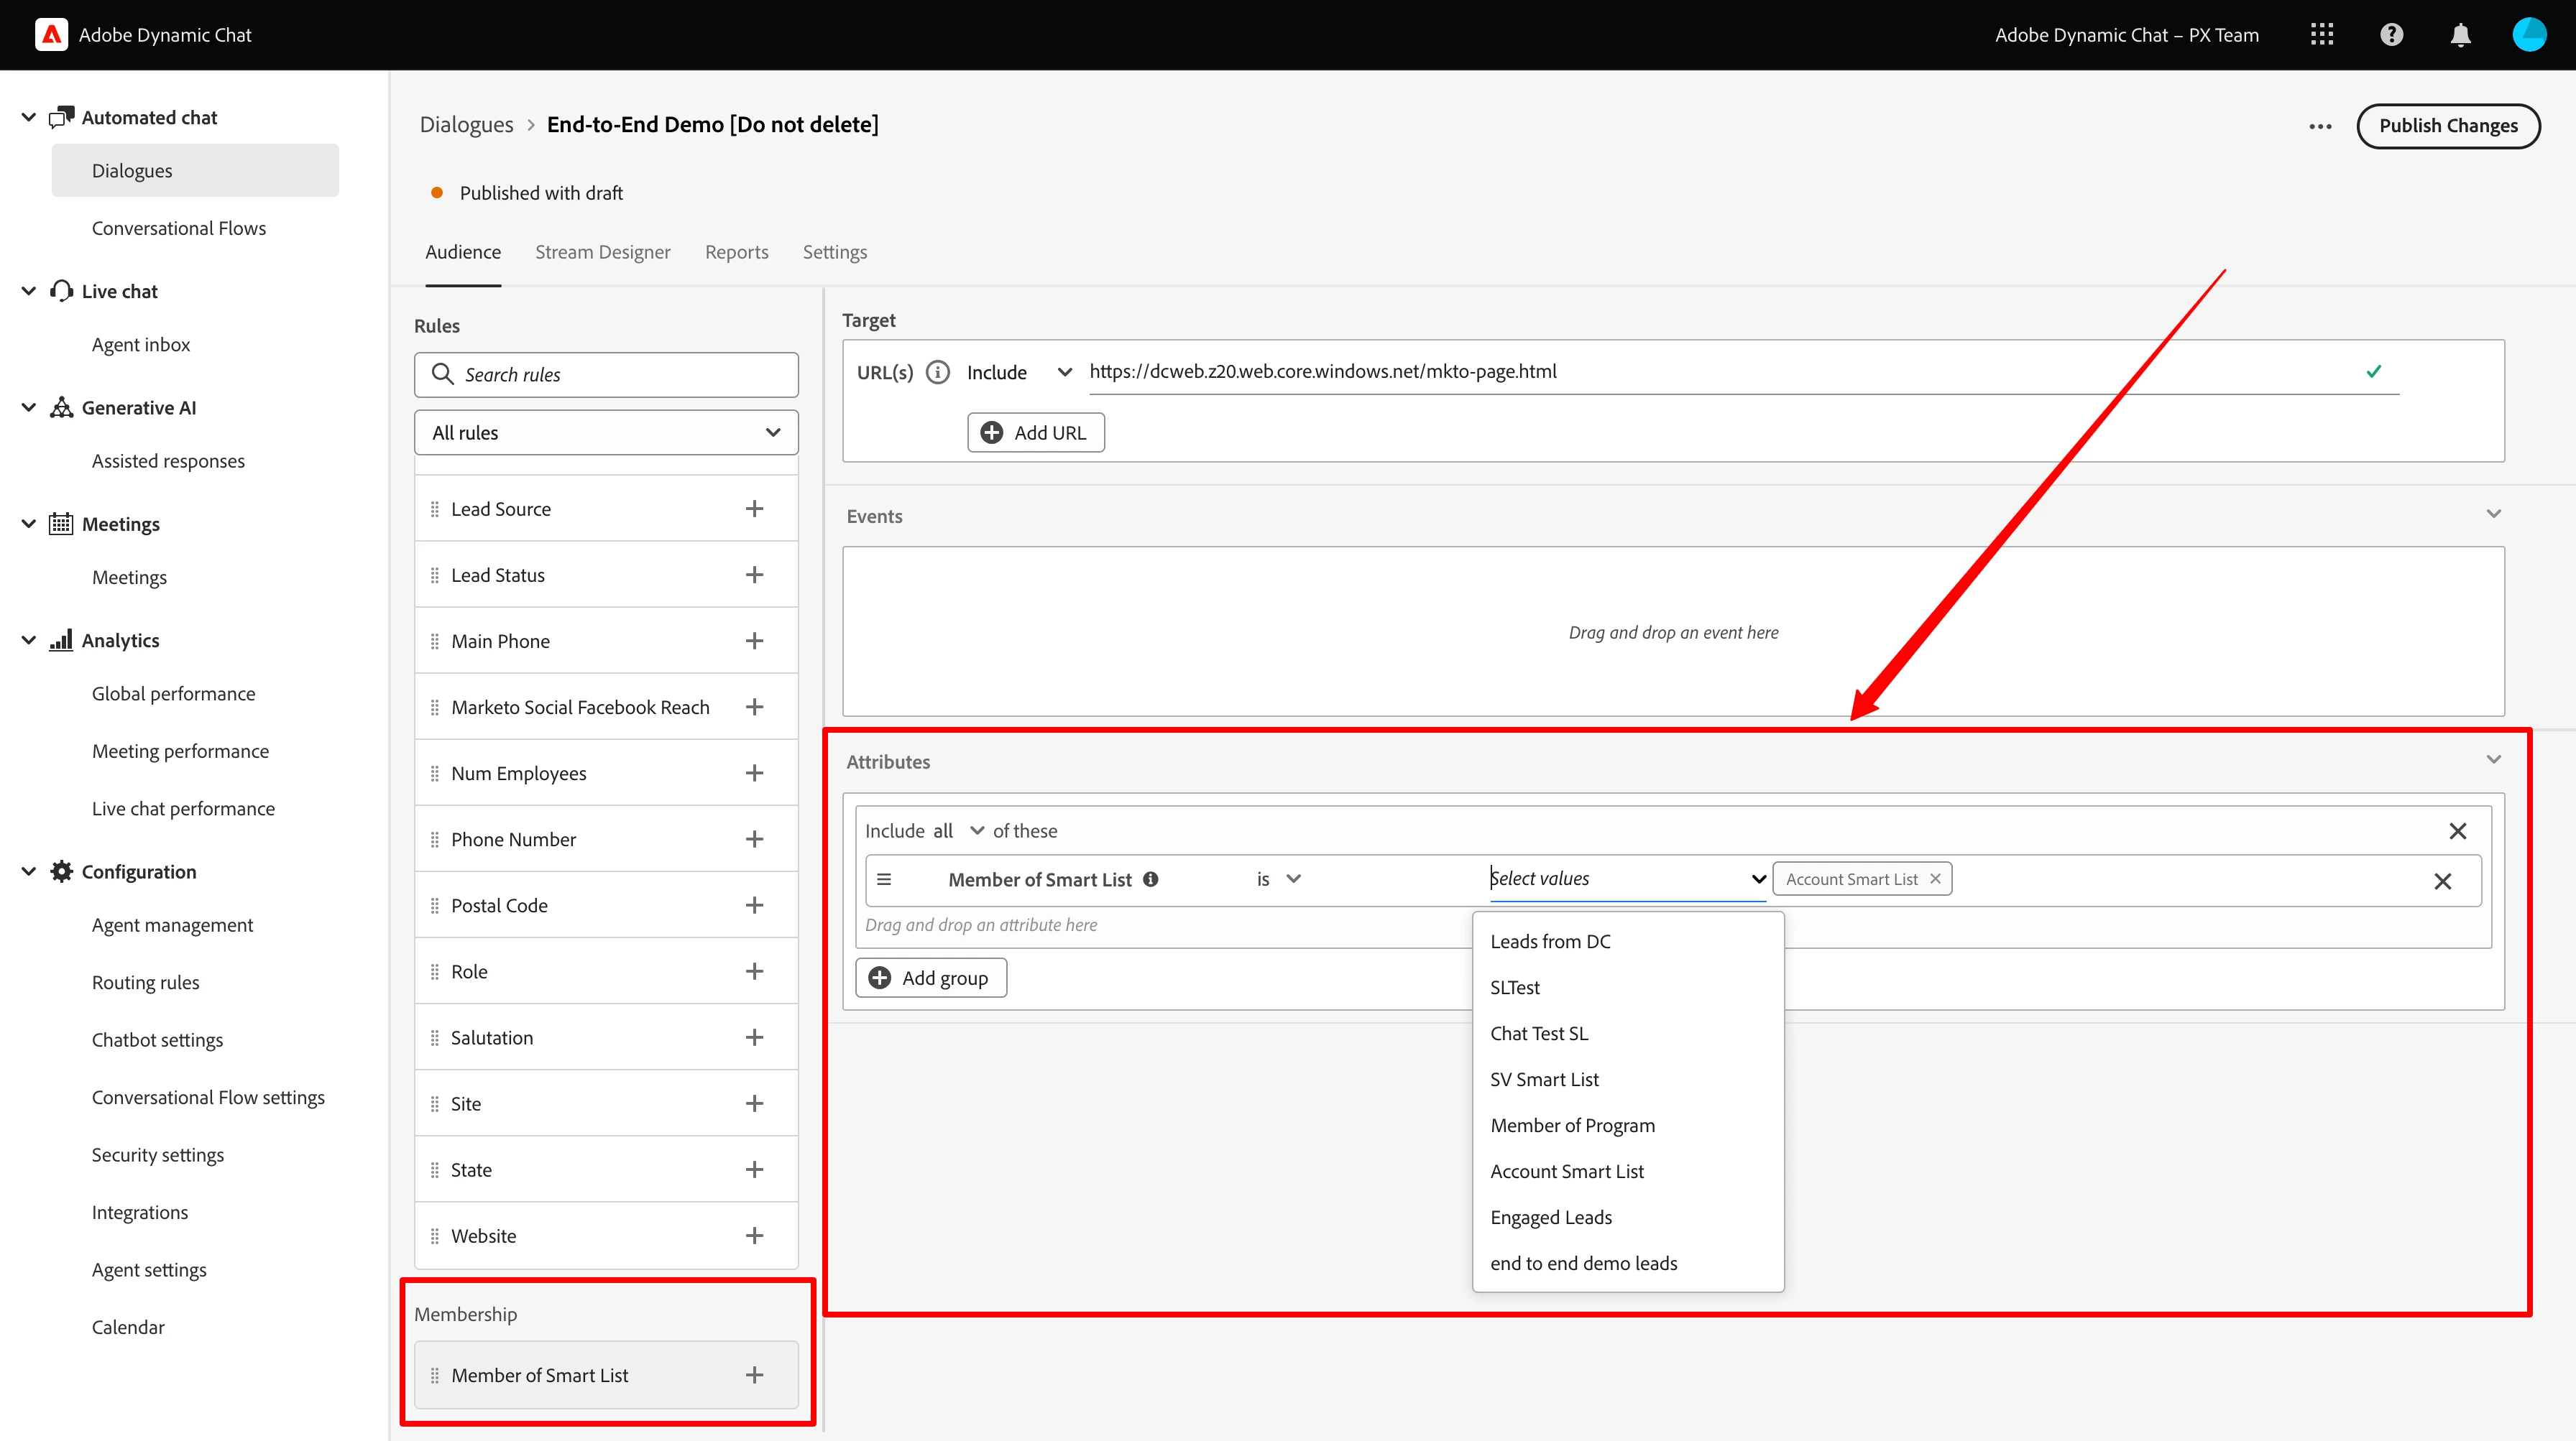2576x1441 pixels.
Task: Click the URL(s) info icon
Action: (937, 373)
